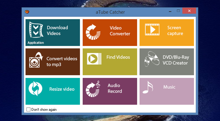This screenshot has width=220, height=121.
Task: Enable the Don't show again checkbox
Action: point(28,109)
